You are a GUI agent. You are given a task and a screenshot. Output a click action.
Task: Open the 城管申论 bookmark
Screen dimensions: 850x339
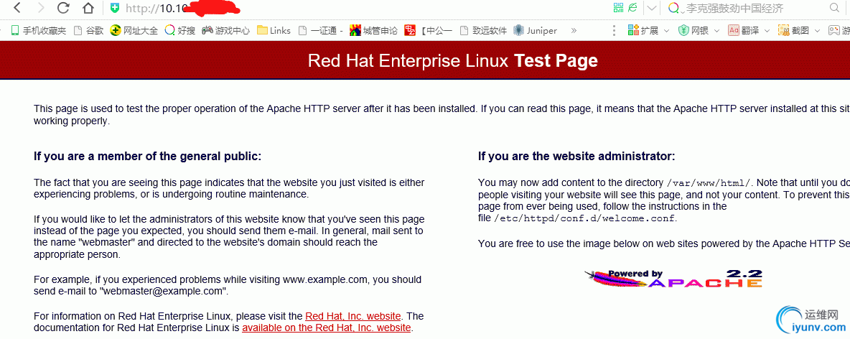pos(373,30)
